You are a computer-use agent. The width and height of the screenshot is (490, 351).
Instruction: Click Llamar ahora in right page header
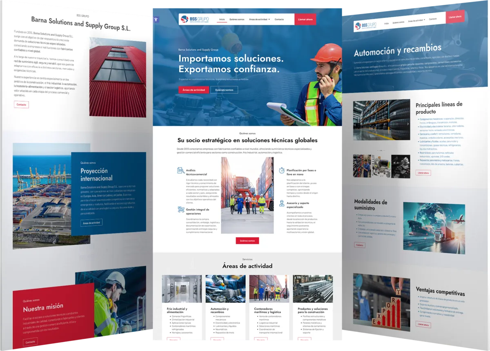tap(455, 17)
